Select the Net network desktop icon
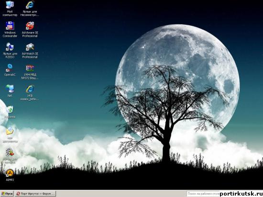The image size is (263, 197). tap(10, 91)
